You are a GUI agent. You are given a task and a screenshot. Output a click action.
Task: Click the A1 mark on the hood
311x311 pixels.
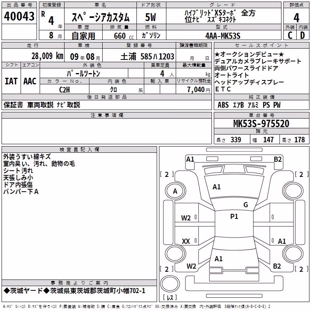[217, 187]
